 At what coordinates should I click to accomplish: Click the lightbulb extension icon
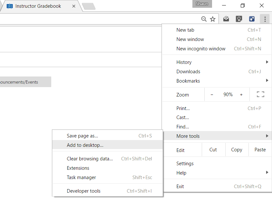(239, 19)
